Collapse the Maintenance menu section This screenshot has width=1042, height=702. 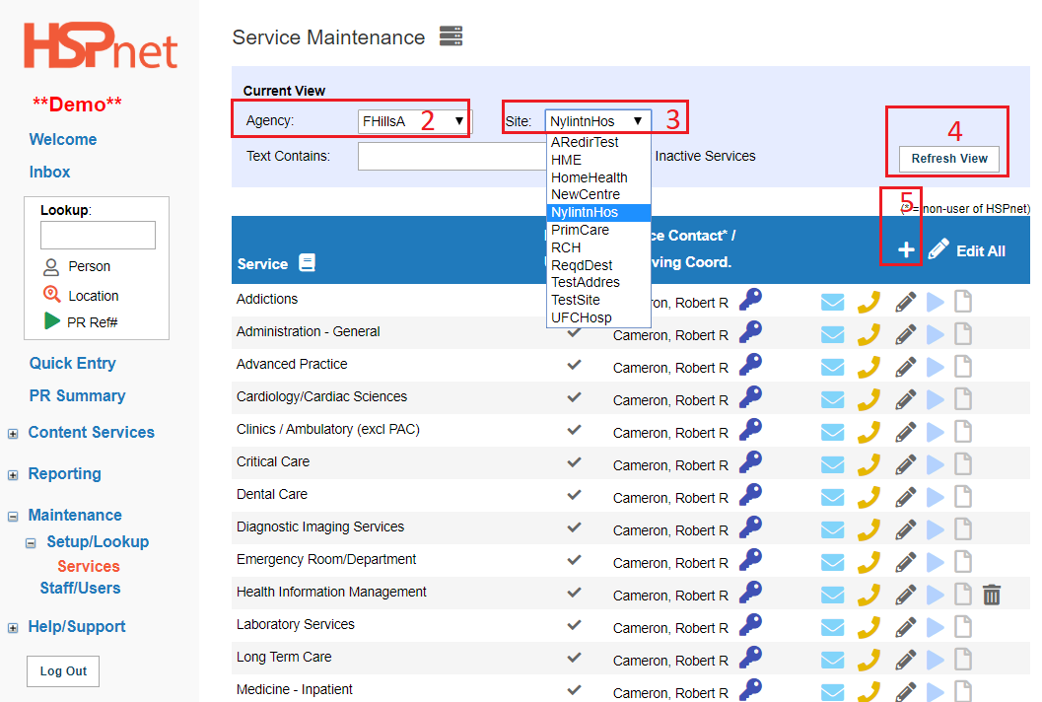coord(13,517)
